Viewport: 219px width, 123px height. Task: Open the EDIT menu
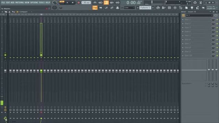pyautogui.click(x=8, y=2)
